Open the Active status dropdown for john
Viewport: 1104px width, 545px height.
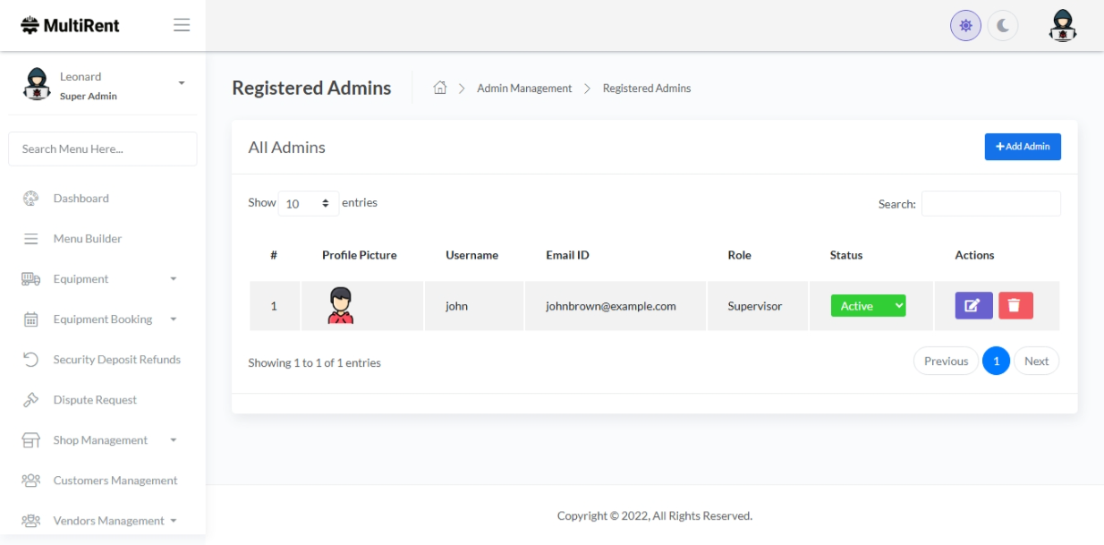868,306
